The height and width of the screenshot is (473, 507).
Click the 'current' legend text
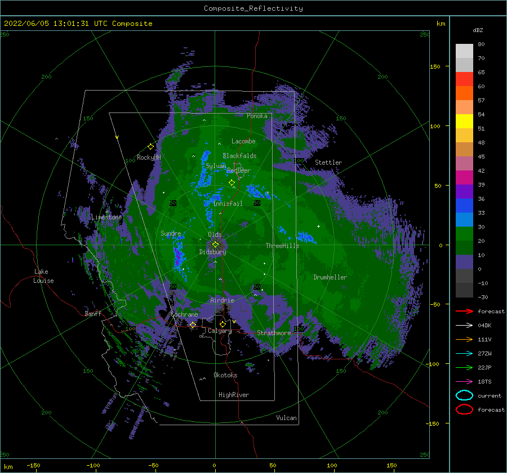pos(490,395)
